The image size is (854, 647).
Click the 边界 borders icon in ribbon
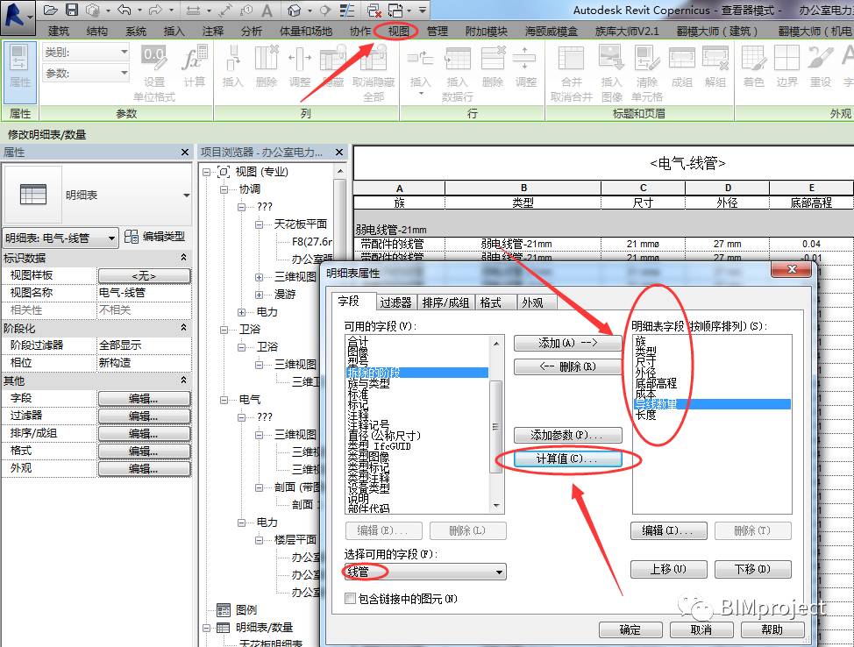pos(786,67)
